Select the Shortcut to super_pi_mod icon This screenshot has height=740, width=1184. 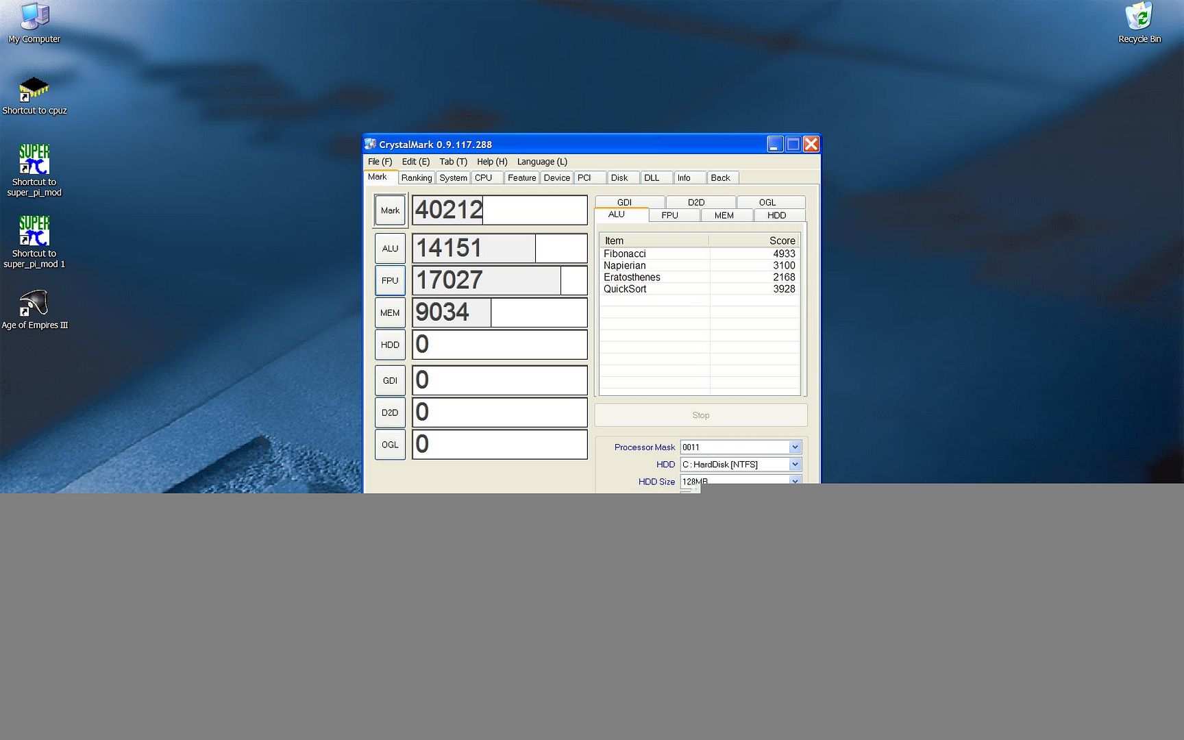[34, 170]
